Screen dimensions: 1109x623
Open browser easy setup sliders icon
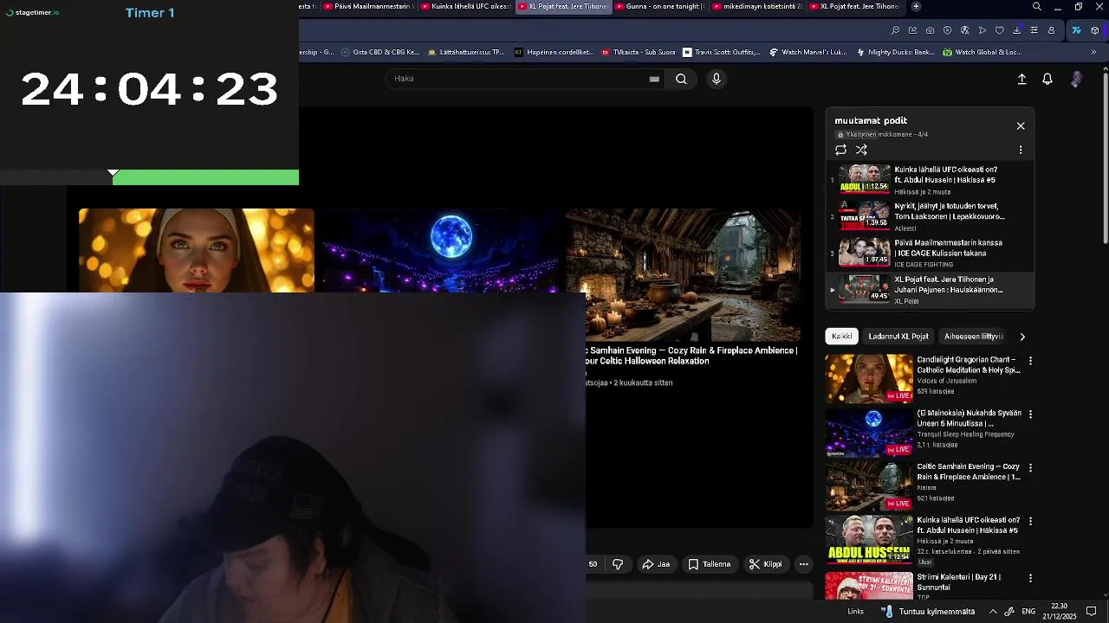coord(1034,30)
